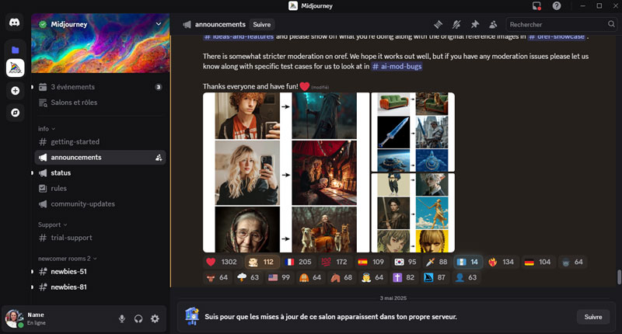Image resolution: width=622 pixels, height=334 pixels.
Task: Open the server folder icon in sidebar
Action: point(15,50)
